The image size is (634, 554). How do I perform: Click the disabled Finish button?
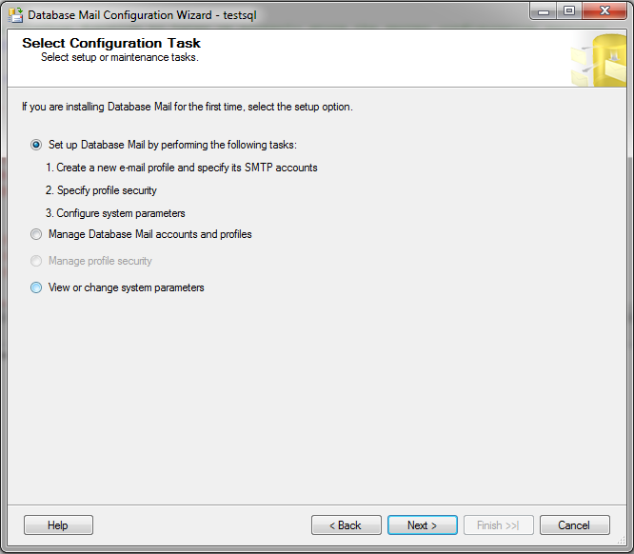(x=499, y=524)
